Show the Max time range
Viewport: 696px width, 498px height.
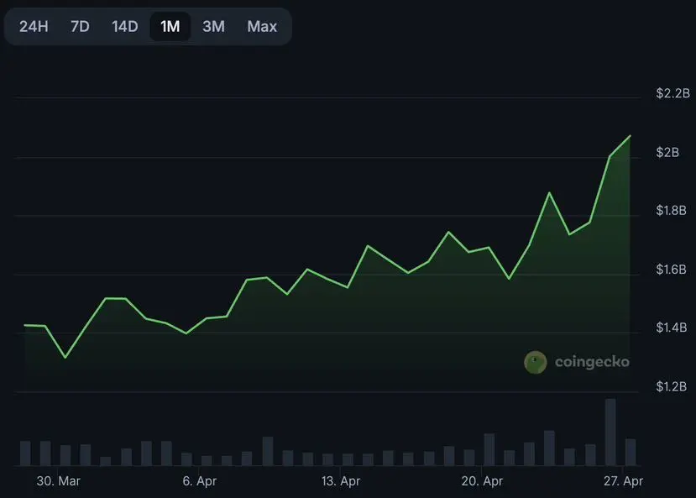click(x=262, y=26)
